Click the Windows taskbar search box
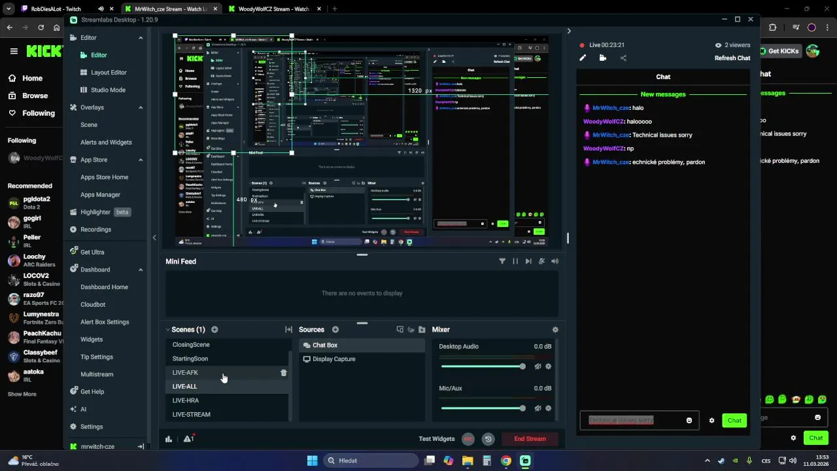 click(x=371, y=461)
